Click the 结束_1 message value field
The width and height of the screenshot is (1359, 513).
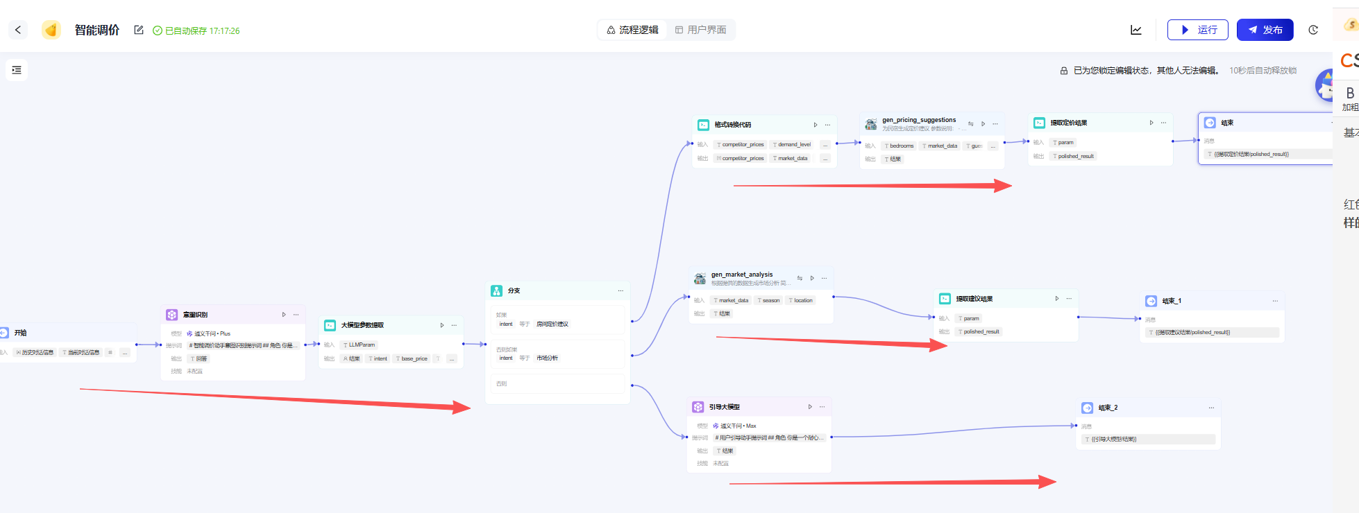pos(1212,333)
